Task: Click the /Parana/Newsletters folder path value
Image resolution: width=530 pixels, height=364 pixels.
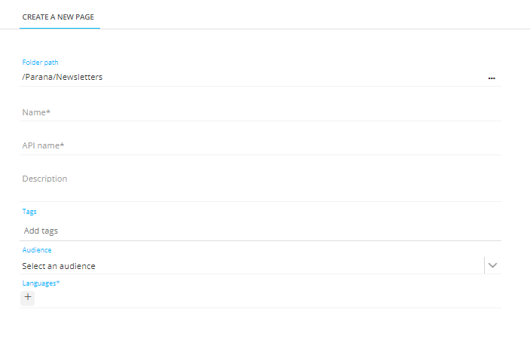Action: [x=62, y=77]
